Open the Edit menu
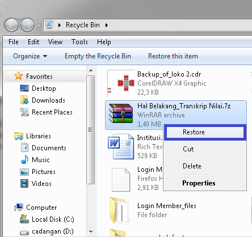 [x=33, y=42]
